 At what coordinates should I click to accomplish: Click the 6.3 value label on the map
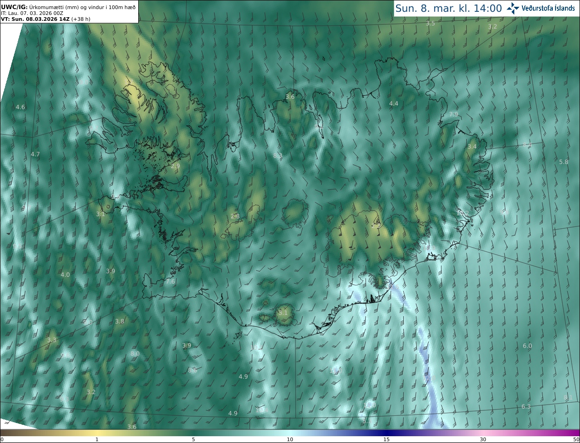click(x=526, y=407)
